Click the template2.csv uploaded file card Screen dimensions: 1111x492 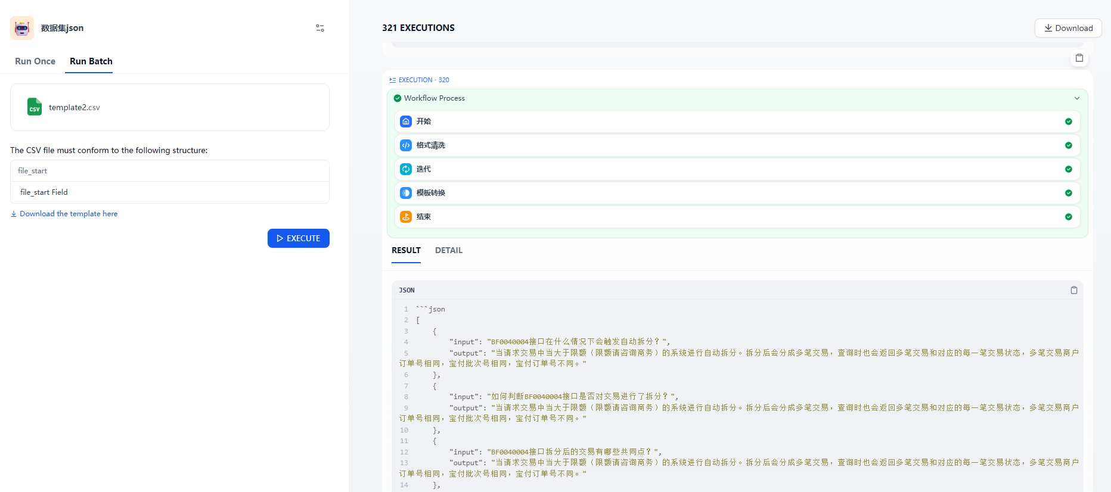point(170,107)
